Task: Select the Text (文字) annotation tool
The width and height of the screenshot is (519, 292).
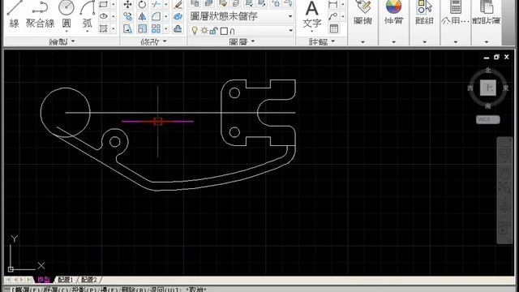Action: (x=312, y=15)
